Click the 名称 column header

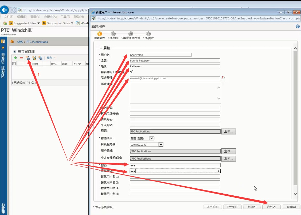click(x=35, y=64)
